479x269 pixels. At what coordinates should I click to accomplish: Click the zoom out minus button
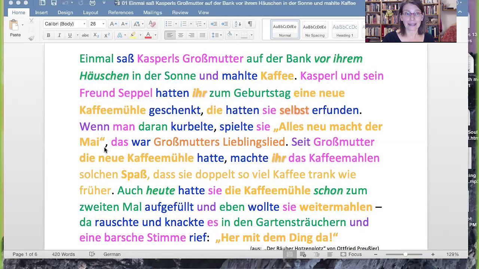tap(375, 254)
